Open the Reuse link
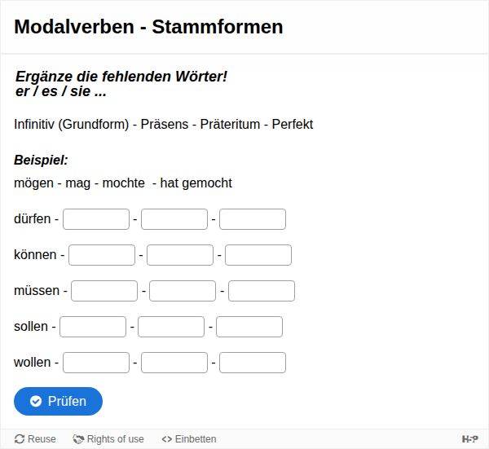 pos(42,438)
